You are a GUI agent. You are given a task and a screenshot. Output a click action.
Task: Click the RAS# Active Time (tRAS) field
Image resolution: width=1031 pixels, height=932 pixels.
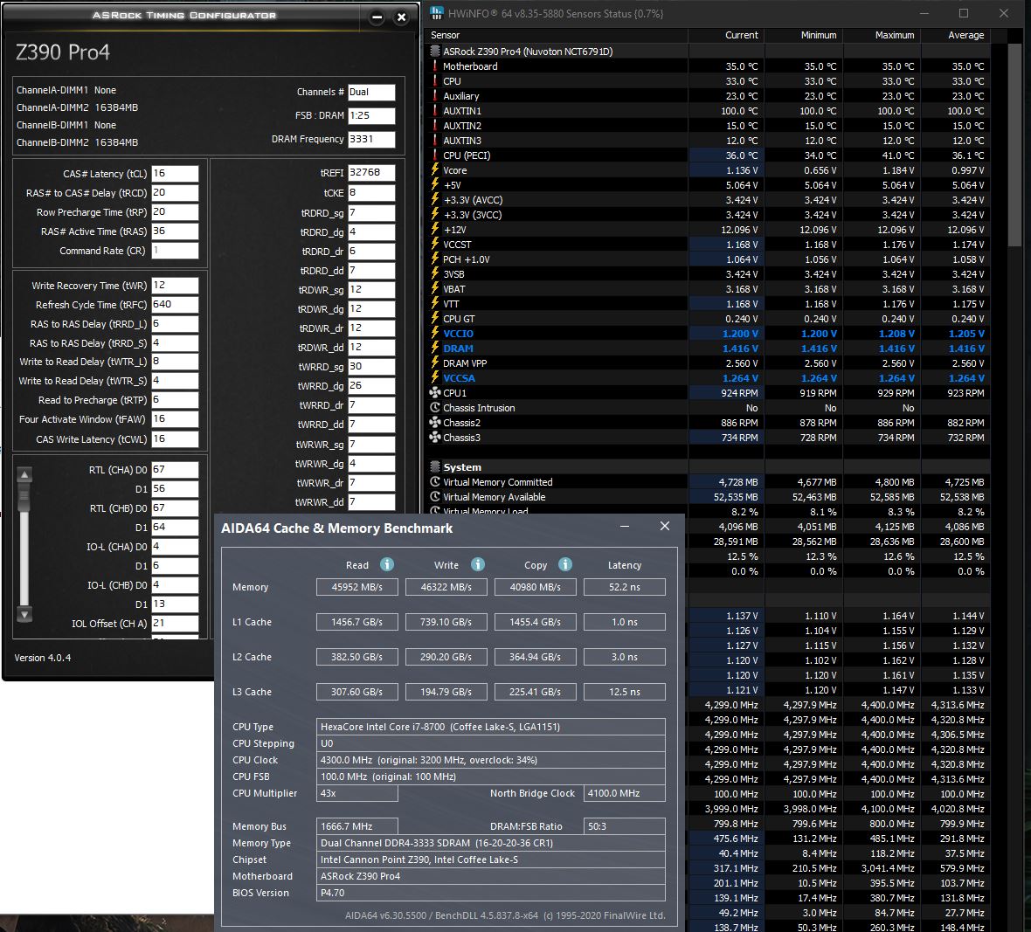[175, 231]
